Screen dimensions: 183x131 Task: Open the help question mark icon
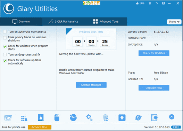(164, 3)
